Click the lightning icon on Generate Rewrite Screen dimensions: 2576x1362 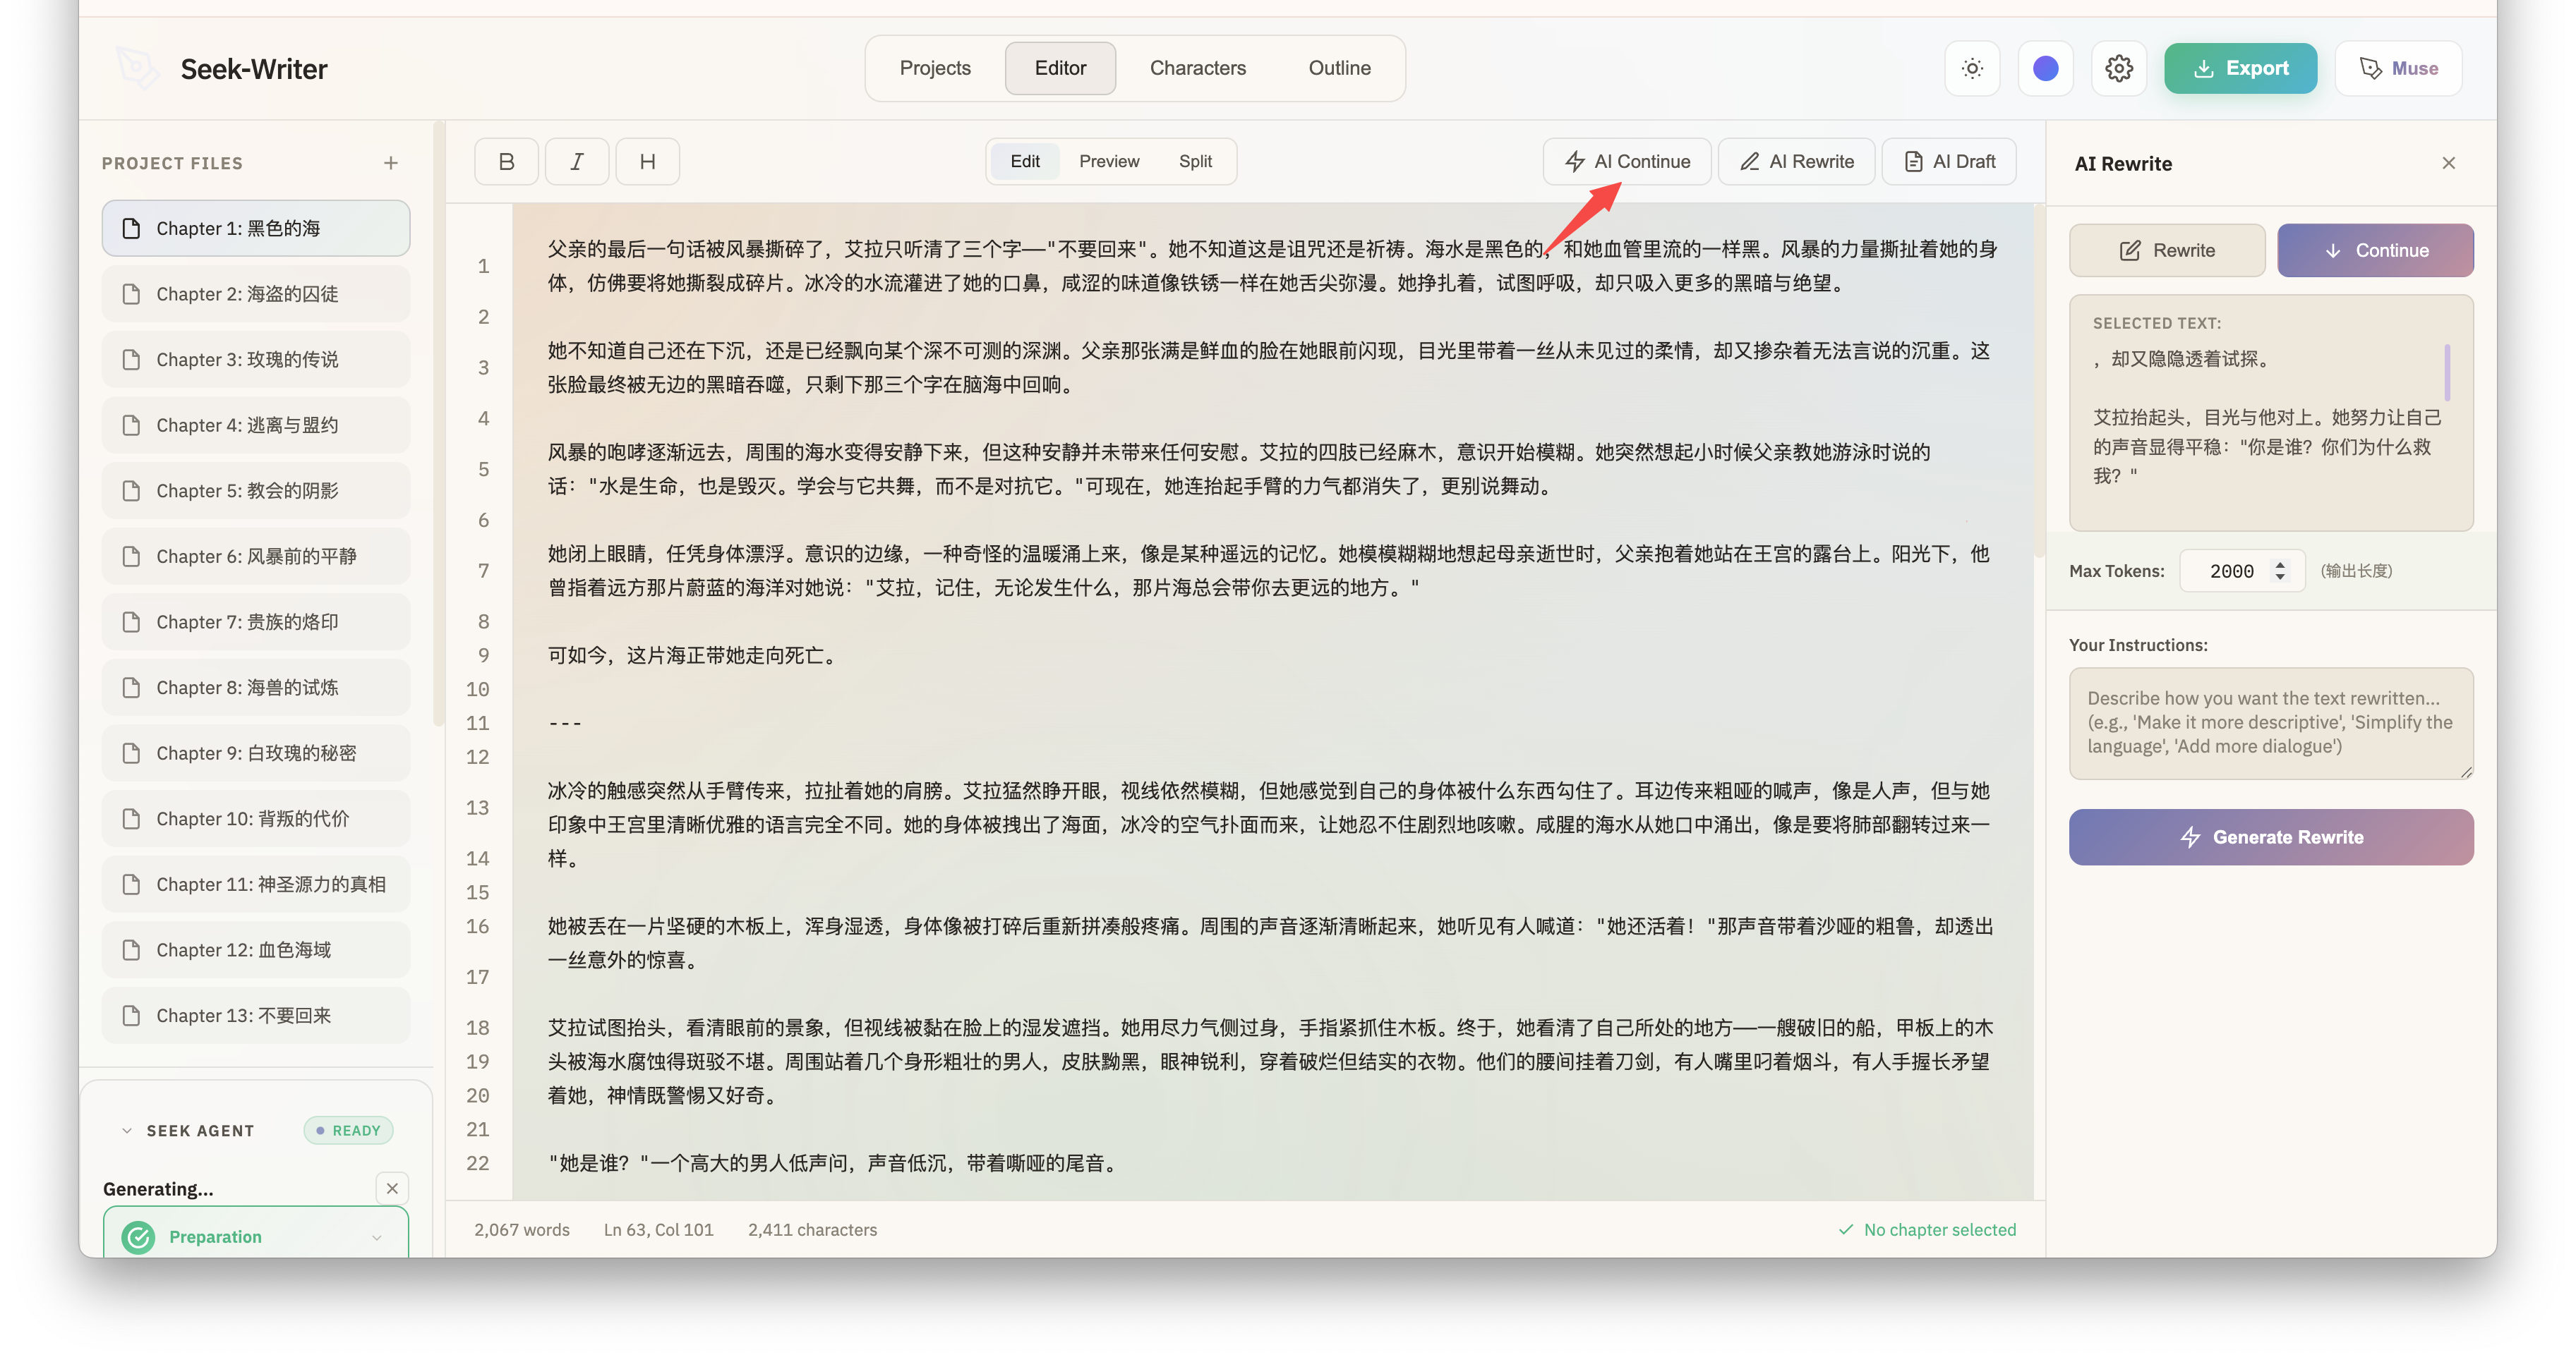[x=2190, y=837]
